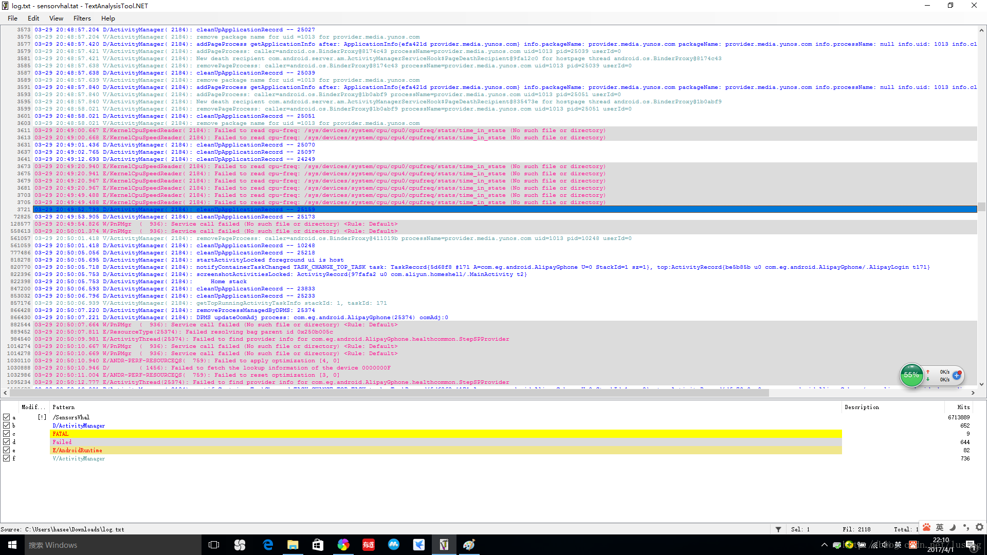987x555 pixels.
Task: Click the volume tray icon
Action: click(x=886, y=545)
